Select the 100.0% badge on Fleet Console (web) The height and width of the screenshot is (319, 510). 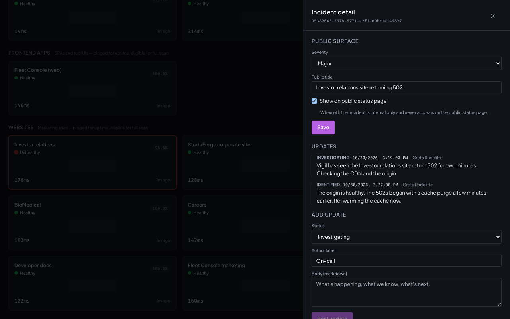coord(160,74)
